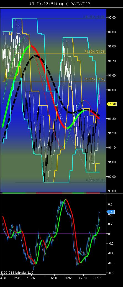Click the 91.90 price axis label
The height and width of the screenshot is (287, 123).
pos(112,32)
